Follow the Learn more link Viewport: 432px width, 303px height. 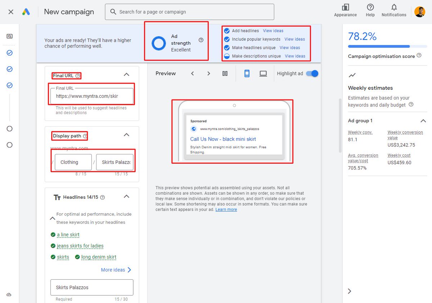(x=226, y=209)
